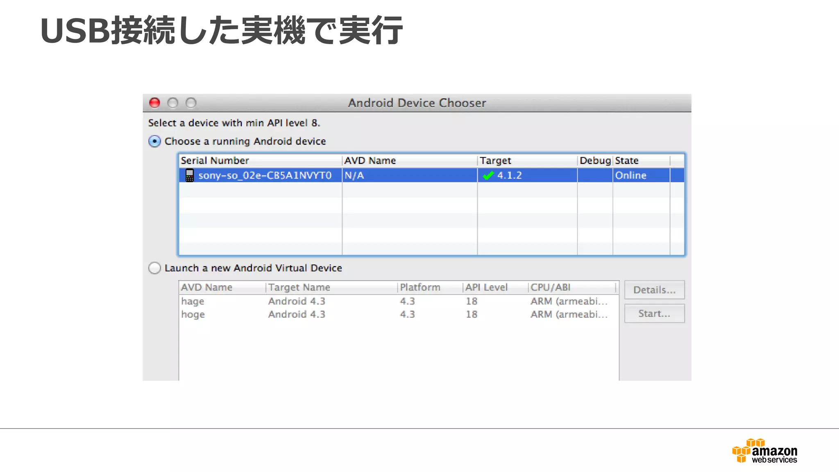Select the "hage" AVD row

tap(193, 301)
